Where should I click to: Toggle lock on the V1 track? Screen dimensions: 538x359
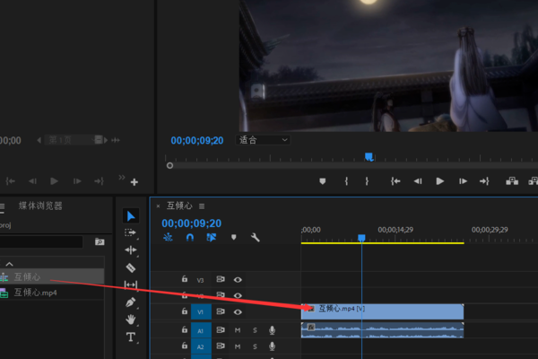pyautogui.click(x=185, y=311)
